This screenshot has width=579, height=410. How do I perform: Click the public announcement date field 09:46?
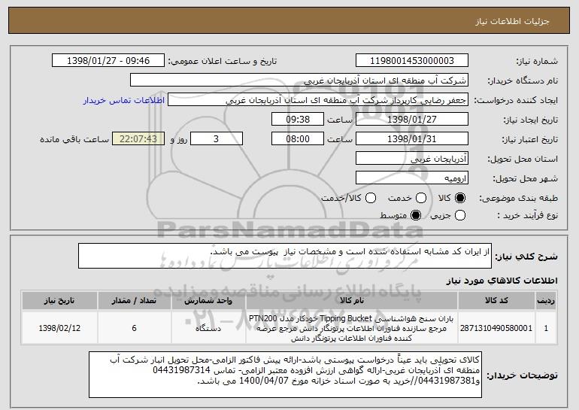(108, 61)
